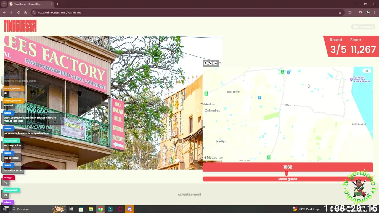Click the green highway shield at map top
The height and width of the screenshot is (213, 379).
click(x=282, y=72)
